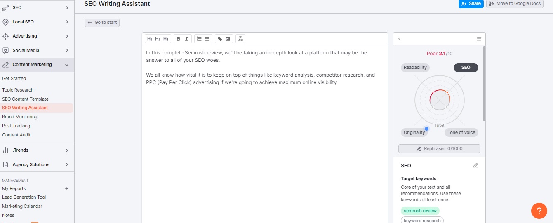553x223 pixels.
Task: Click the score radar chart
Action: (x=440, y=100)
